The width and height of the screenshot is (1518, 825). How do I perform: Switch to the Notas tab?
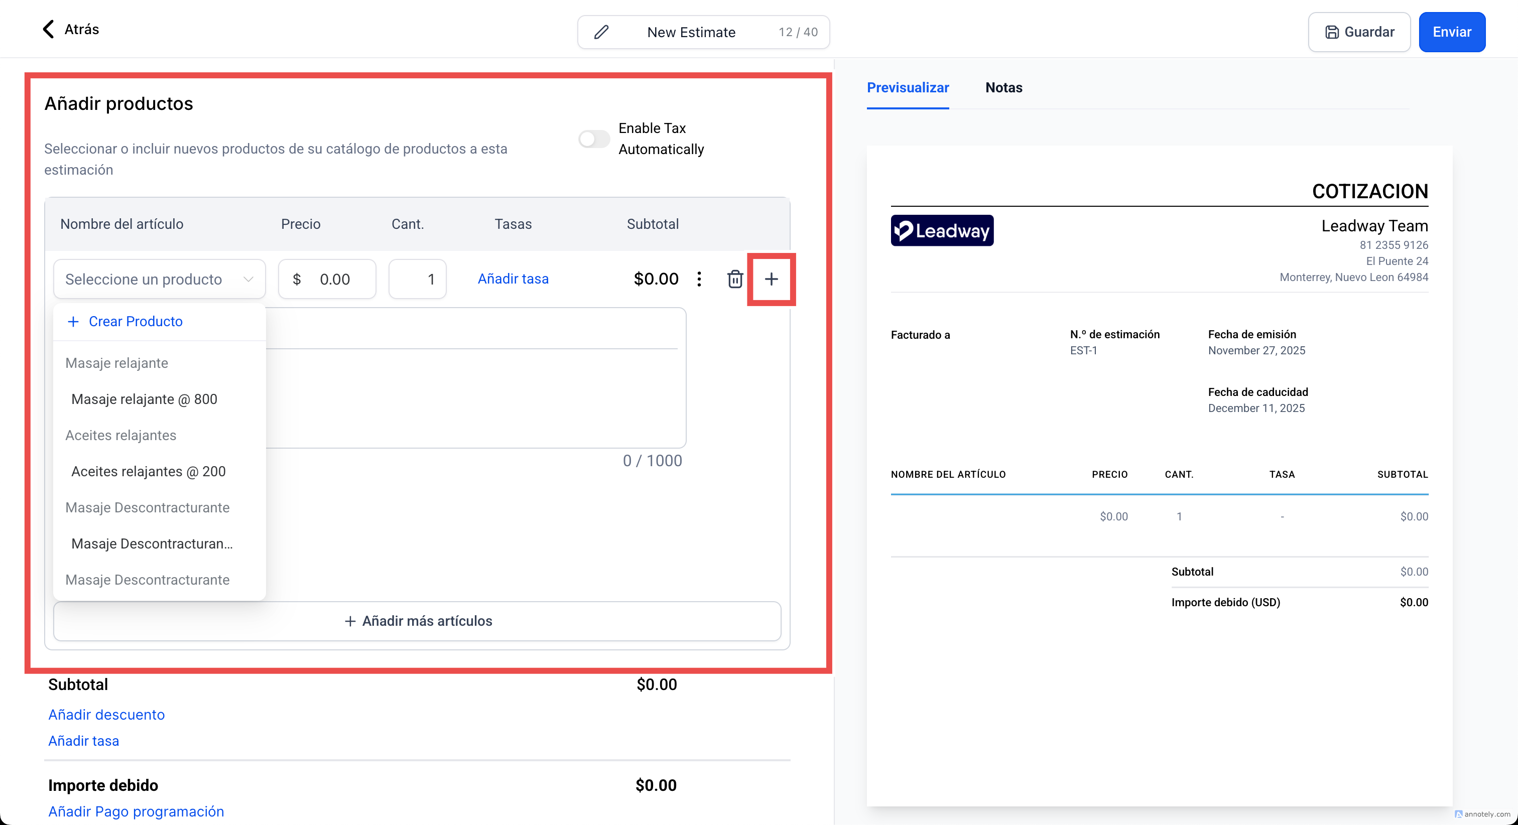(x=1003, y=88)
